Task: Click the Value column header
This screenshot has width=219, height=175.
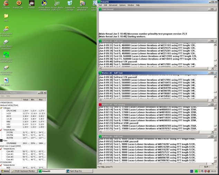Action: click(26, 100)
